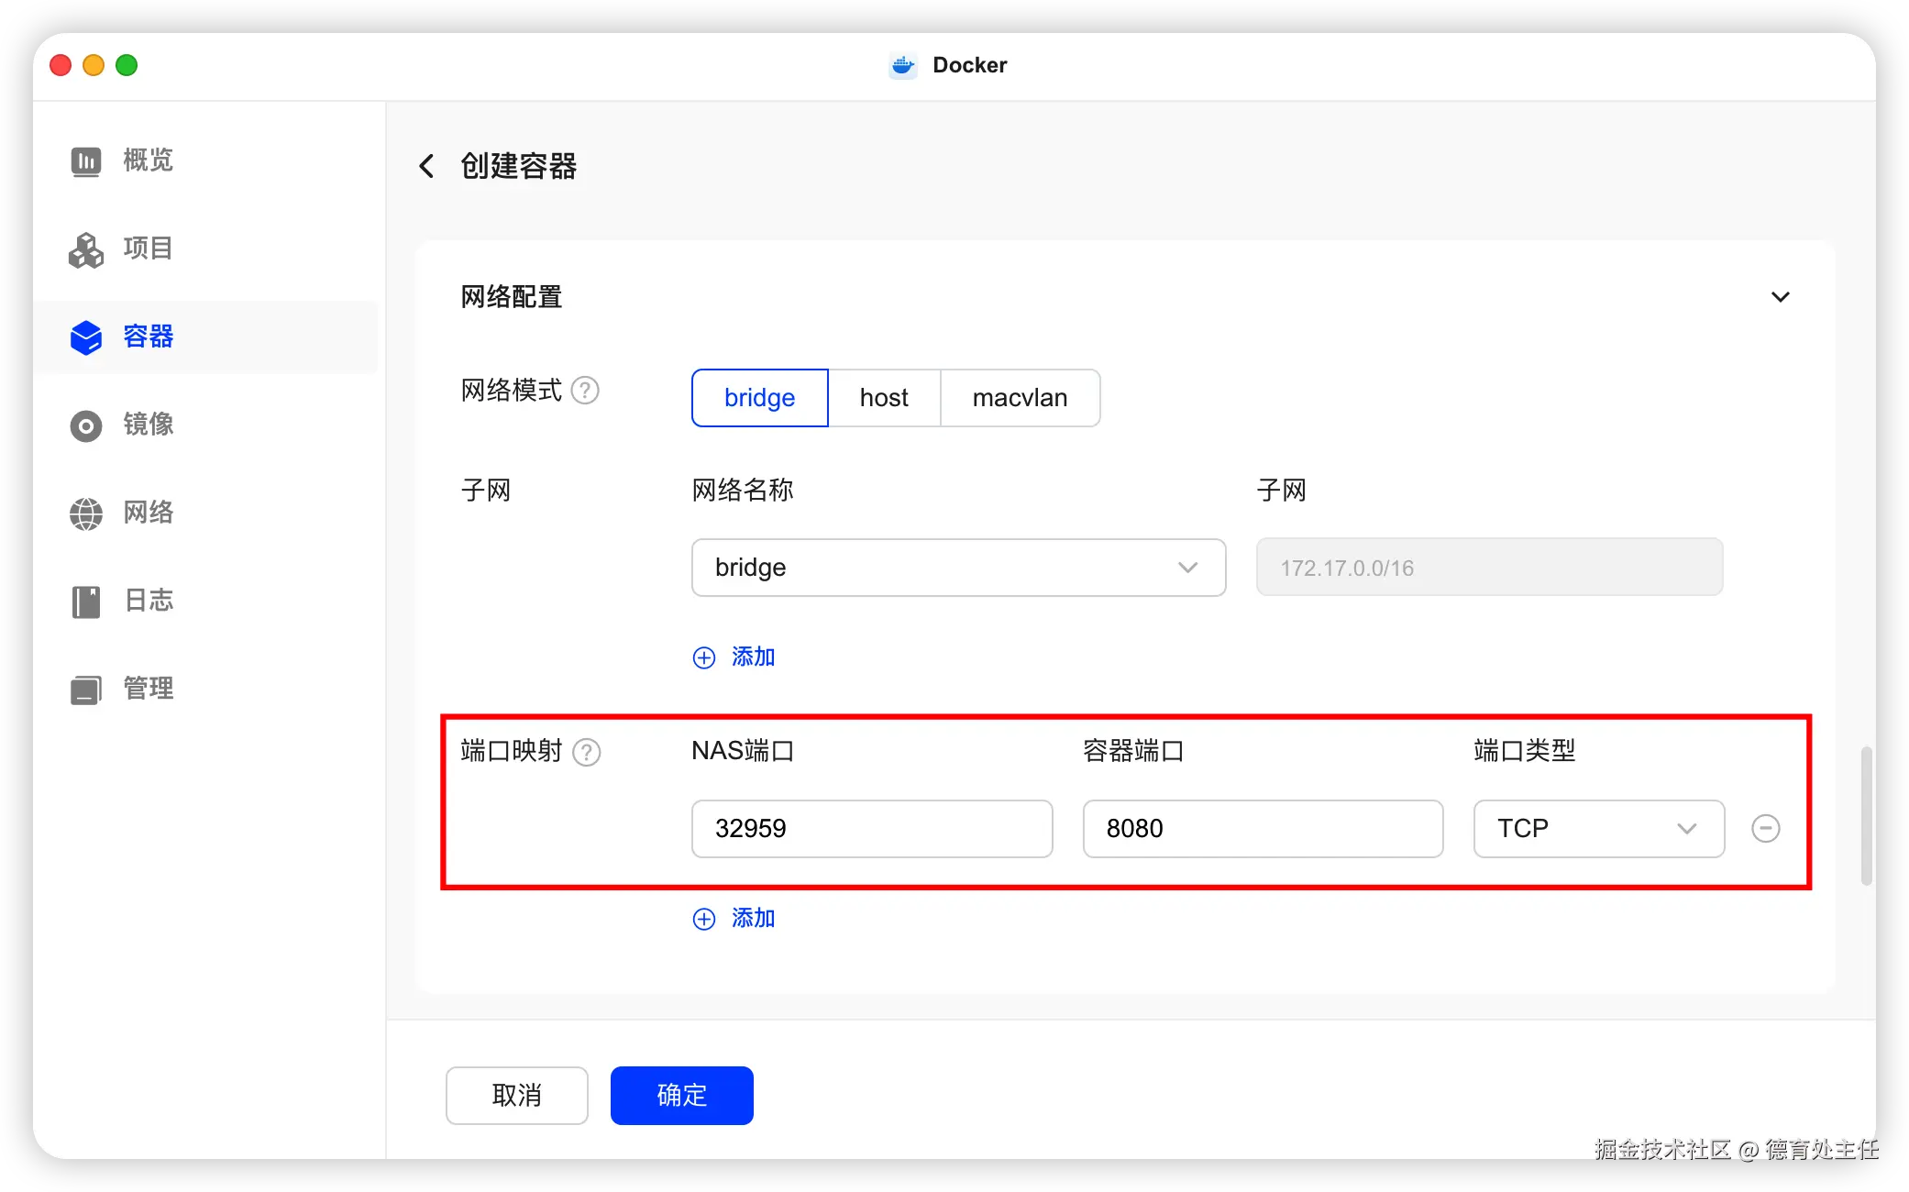Open the 管理 management icon

coord(86,690)
